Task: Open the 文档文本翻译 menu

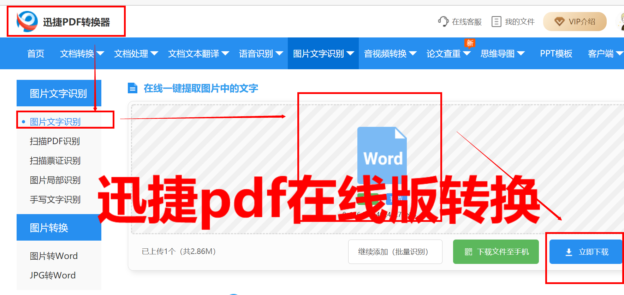Action: point(194,53)
